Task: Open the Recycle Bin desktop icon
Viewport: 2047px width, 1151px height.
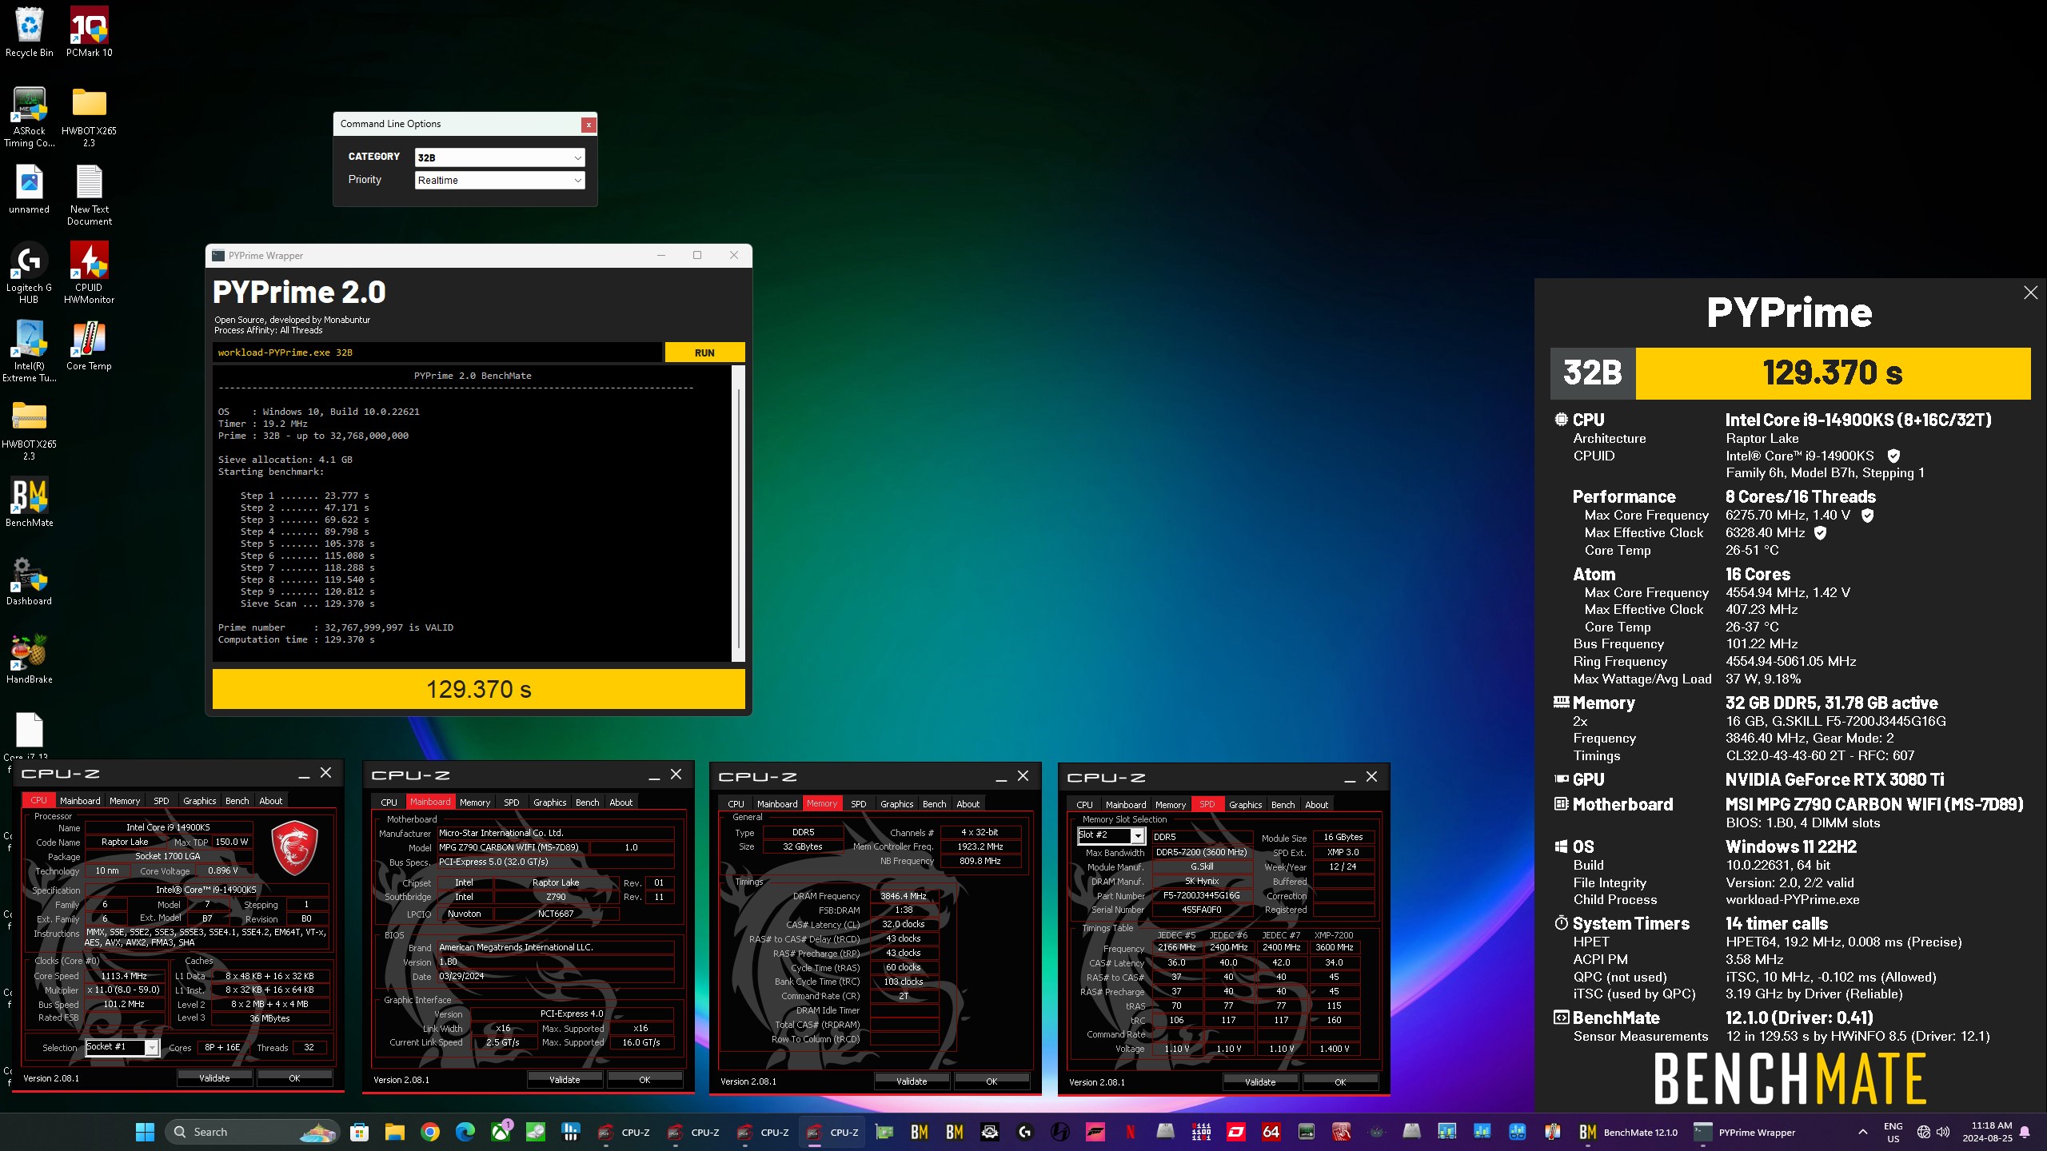Action: tap(30, 32)
